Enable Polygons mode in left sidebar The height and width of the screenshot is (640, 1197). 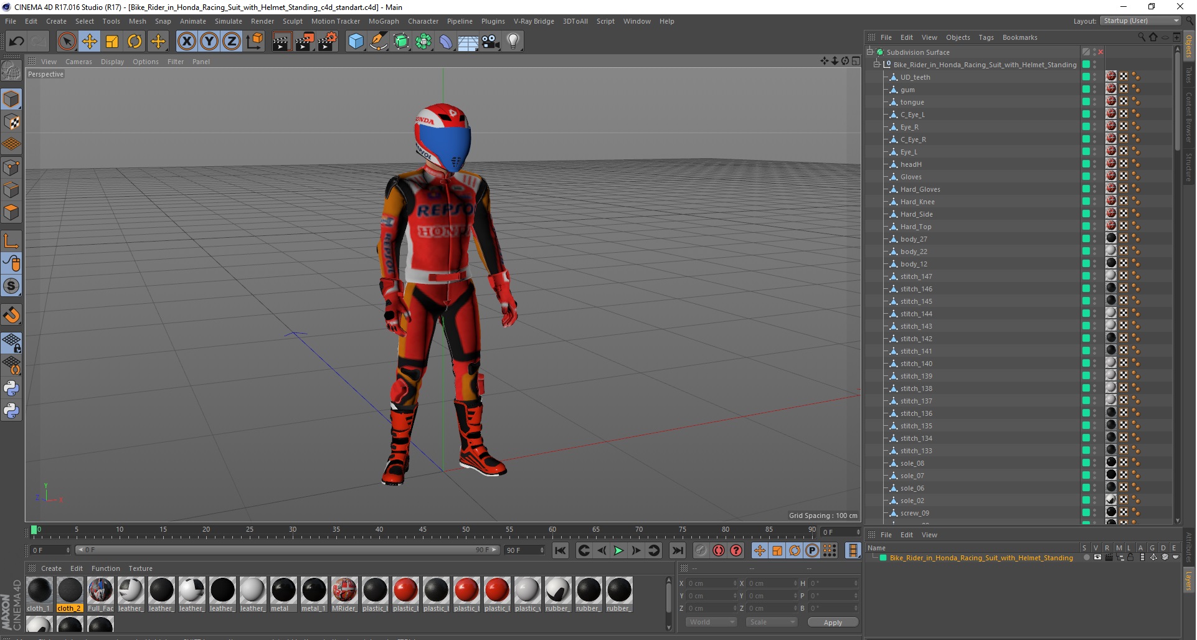11,213
